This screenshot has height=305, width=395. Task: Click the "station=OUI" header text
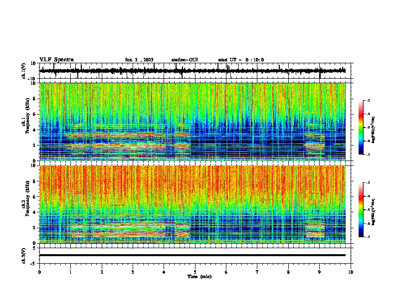click(185, 60)
